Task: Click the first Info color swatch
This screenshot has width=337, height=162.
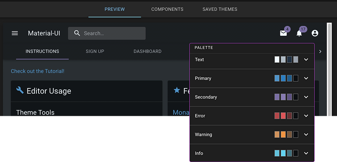Action: click(x=277, y=153)
